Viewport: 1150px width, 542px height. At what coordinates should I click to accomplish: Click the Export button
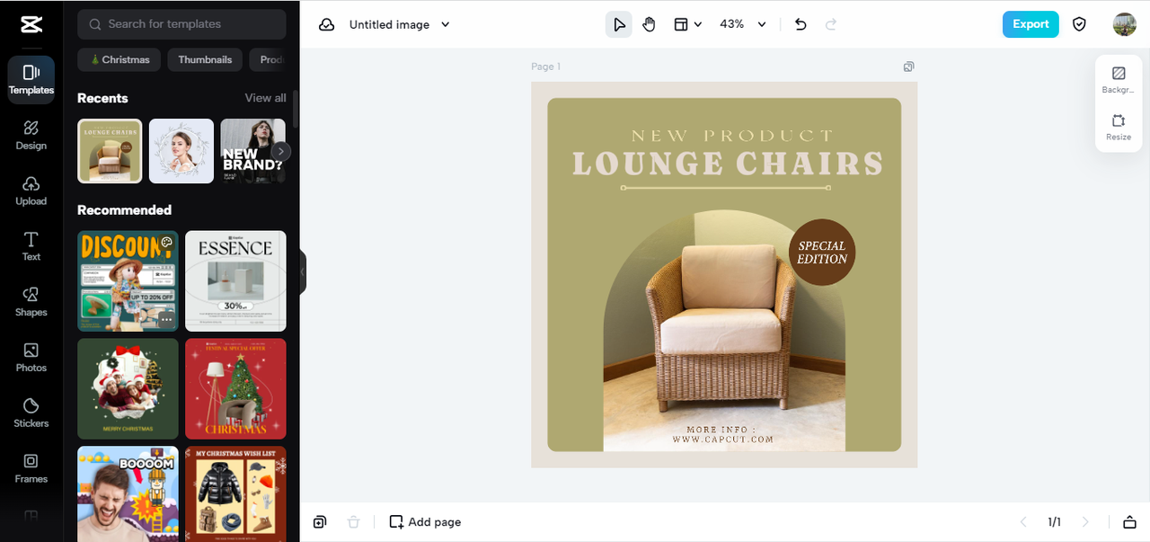[x=1031, y=24]
